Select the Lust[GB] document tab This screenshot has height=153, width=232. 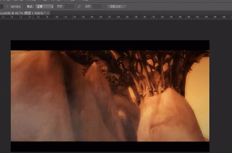coord(22,13)
